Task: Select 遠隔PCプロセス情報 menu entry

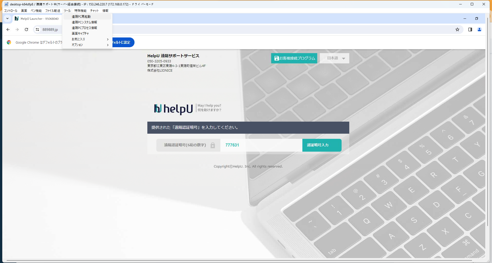Action: coord(87,28)
